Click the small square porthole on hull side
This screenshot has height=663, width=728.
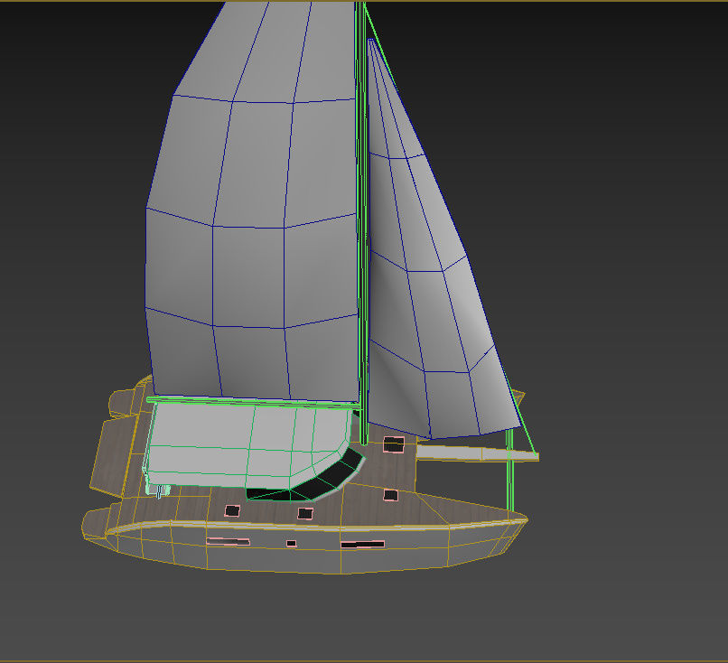291,543
